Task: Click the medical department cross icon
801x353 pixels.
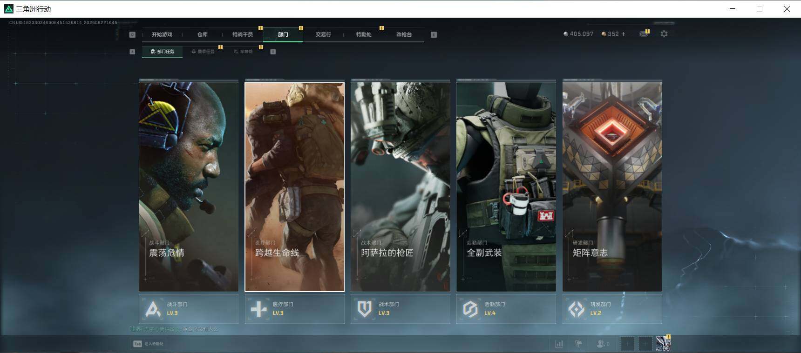Action: 259,309
